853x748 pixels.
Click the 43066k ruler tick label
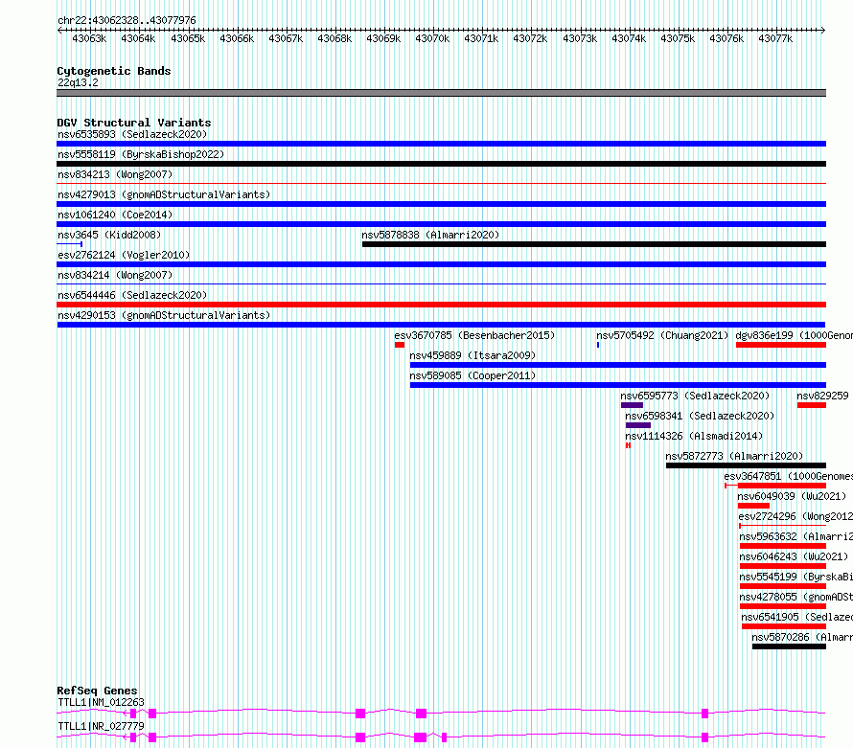coord(237,38)
